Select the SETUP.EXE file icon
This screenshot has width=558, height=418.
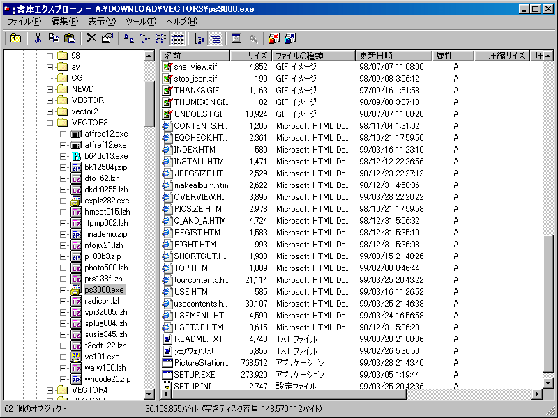point(167,374)
